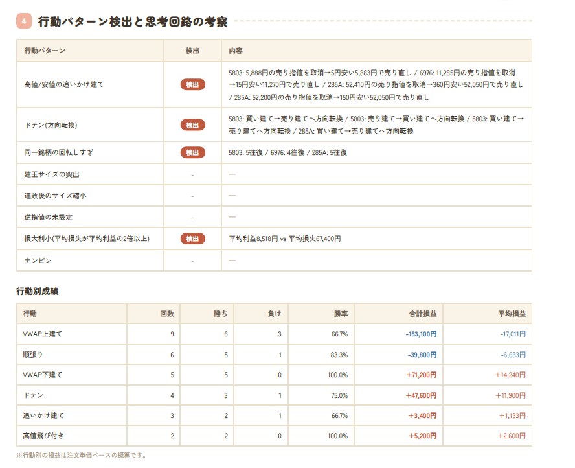Click the VWAP下建て row label
This screenshot has width=575, height=468.
click(x=43, y=375)
